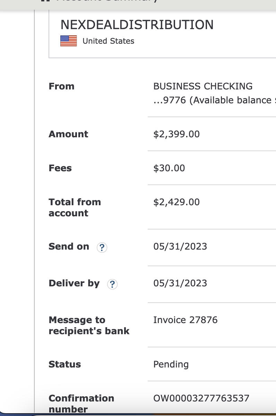Click the $2,399.00 amount value
This screenshot has width=276, height=416.
click(x=176, y=134)
